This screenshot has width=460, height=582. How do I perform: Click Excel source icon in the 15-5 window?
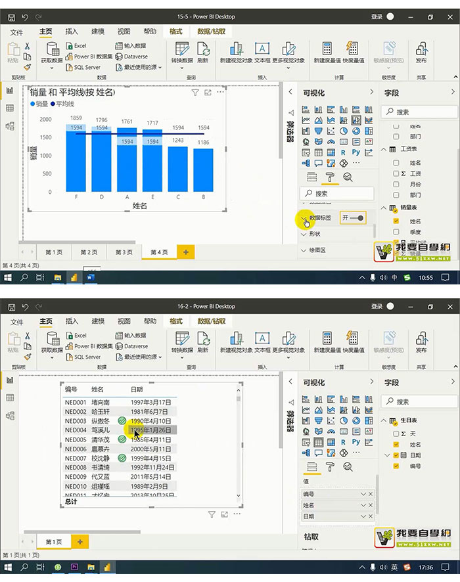(x=69, y=46)
